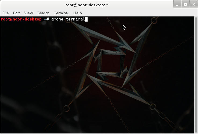Close the terminal window
This screenshot has width=198, height=134.
click(194, 5)
